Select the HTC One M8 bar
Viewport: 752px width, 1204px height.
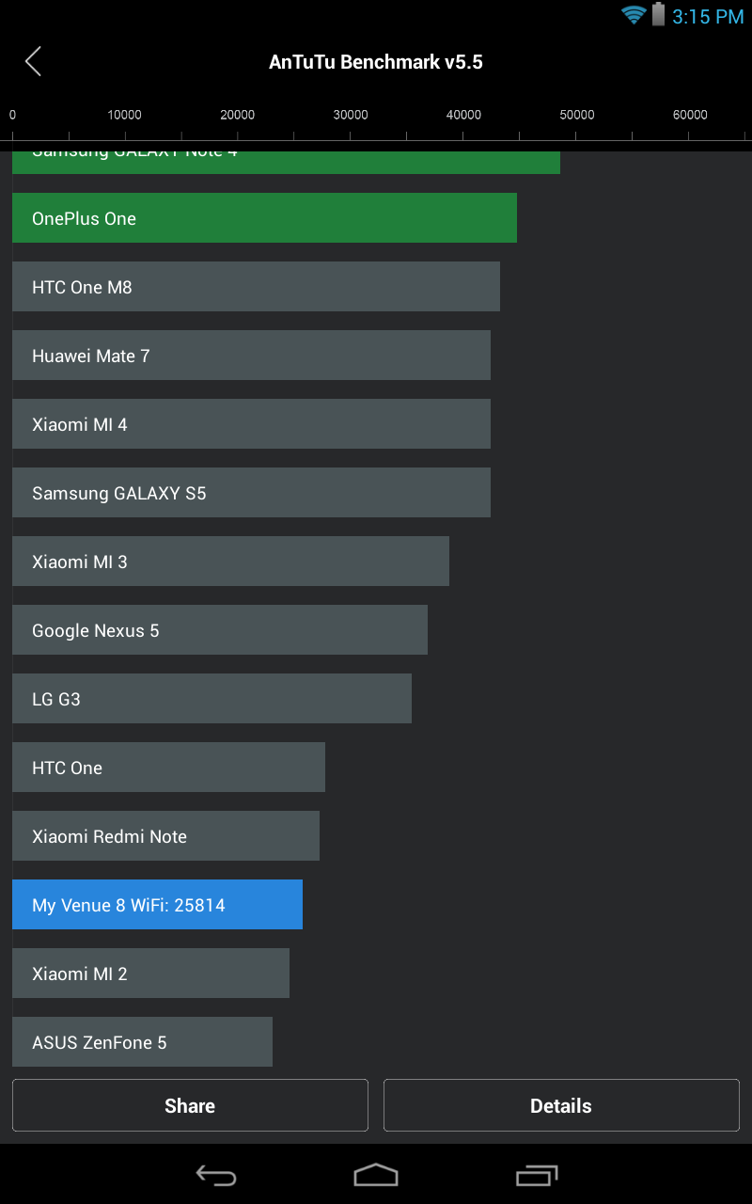256,287
